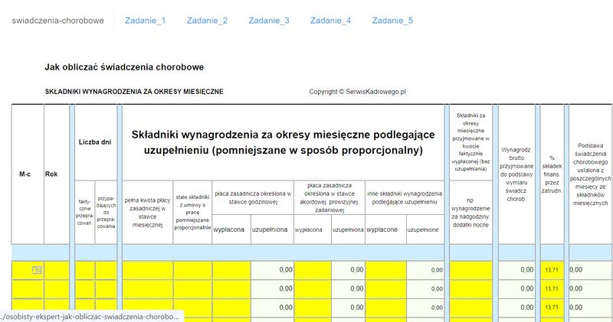Select first-row 'przypadających do przepracowania' cell
Viewport: 613px width, 322px height.
tap(106, 270)
